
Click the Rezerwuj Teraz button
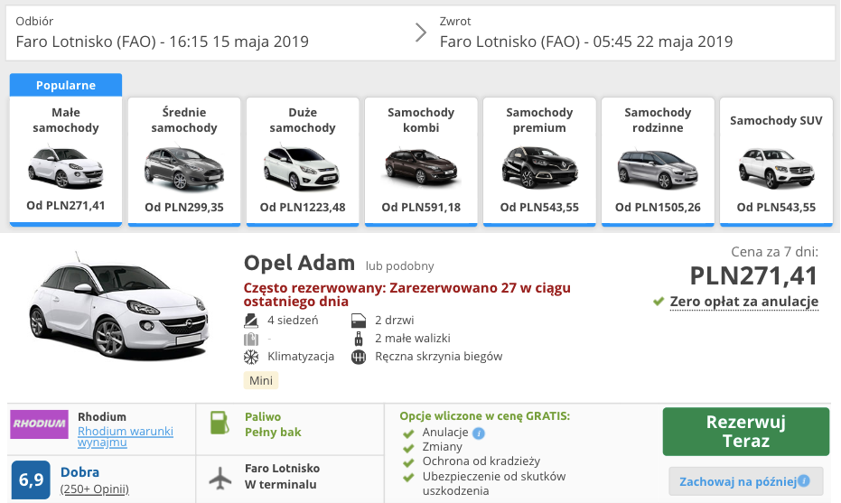click(x=746, y=432)
